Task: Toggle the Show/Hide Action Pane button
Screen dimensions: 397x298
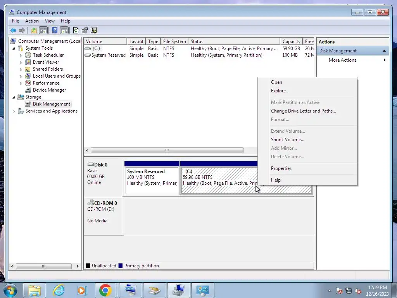Action: [64, 31]
